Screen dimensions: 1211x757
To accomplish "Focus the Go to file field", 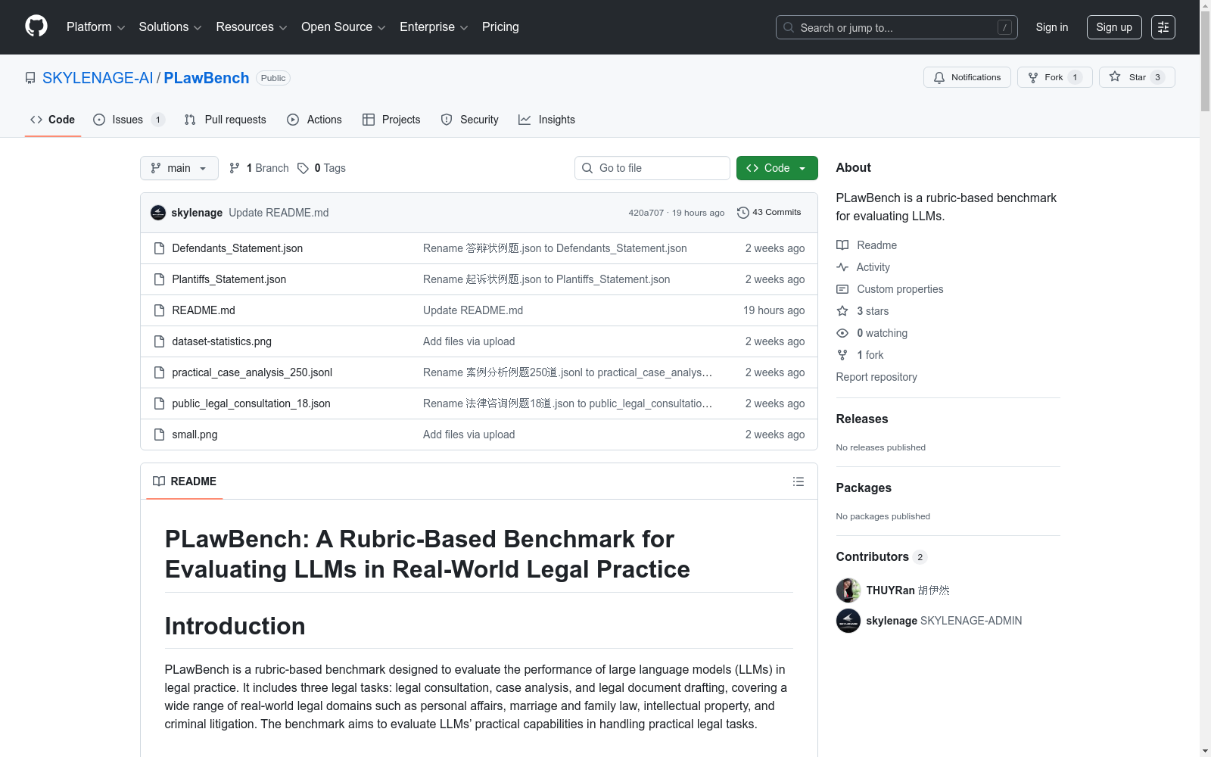I will [x=652, y=168].
